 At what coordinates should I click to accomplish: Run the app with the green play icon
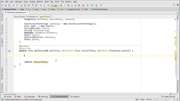[x=61, y=5]
